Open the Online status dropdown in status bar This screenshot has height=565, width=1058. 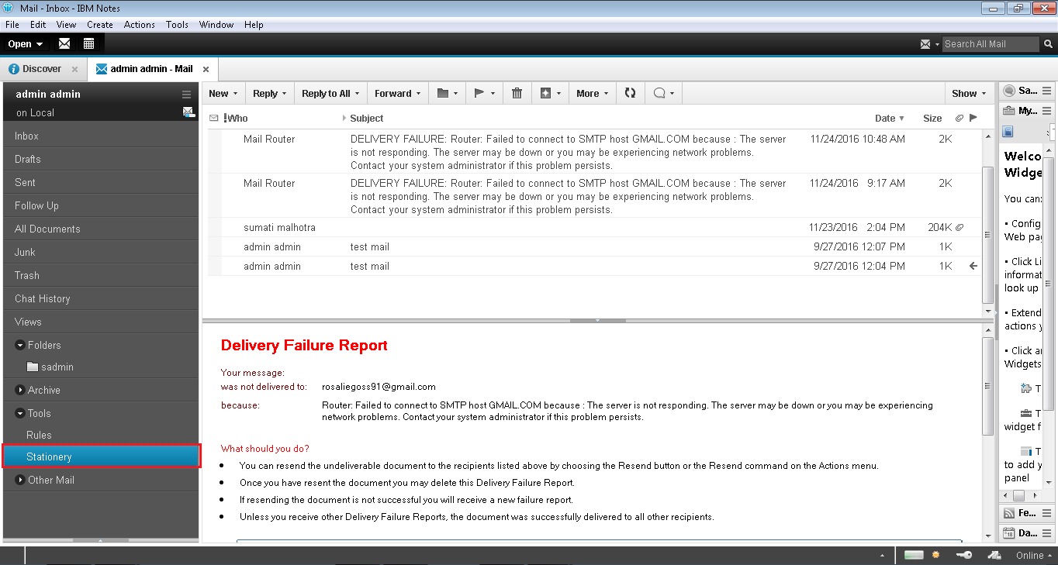(1034, 555)
